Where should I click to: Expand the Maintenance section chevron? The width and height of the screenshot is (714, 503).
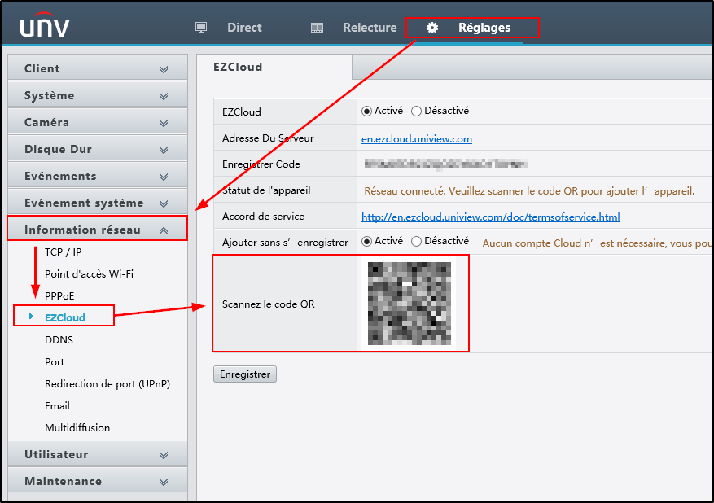pyautogui.click(x=164, y=482)
